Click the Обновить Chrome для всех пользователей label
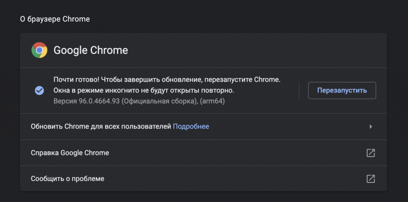This screenshot has width=408, height=202. coord(101,126)
